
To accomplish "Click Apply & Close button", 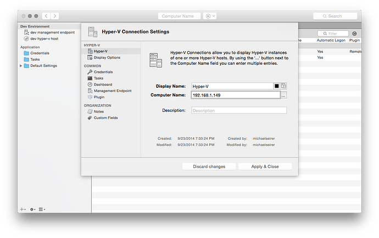I will (265, 166).
